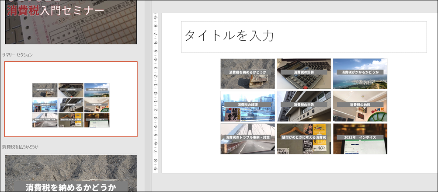Screen dimensions: 438x192
Task: Click the タイトルを入力 title placeholder
Action: pos(304,37)
